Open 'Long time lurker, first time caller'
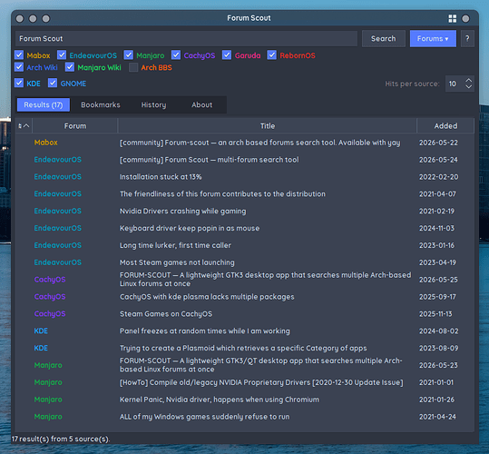This screenshot has height=454, width=489. pyautogui.click(x=245, y=245)
